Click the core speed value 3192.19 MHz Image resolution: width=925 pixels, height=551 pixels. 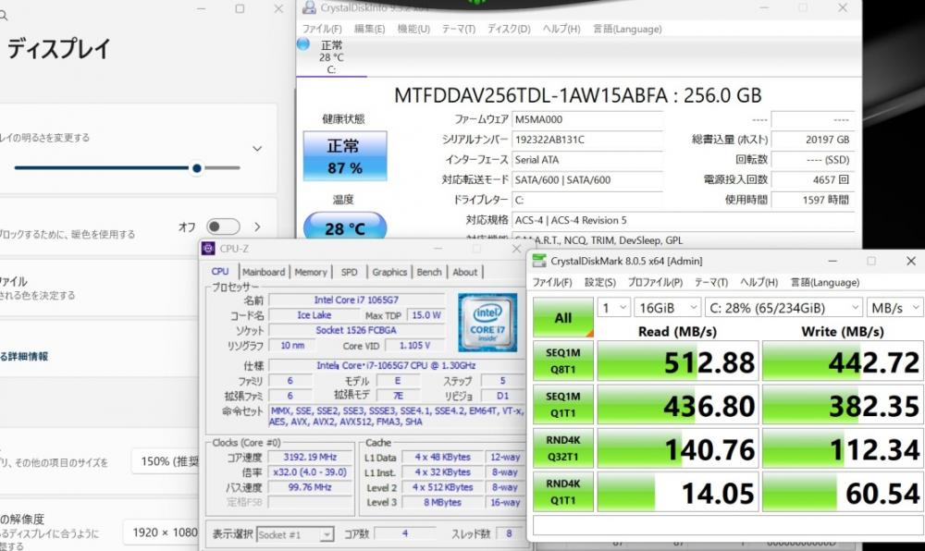(310, 457)
